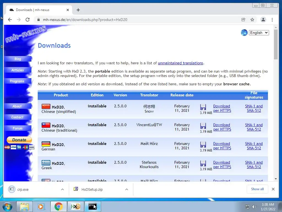Open the Chrome profile avatar
This screenshot has height=212, width=282.
pyautogui.click(x=263, y=20)
